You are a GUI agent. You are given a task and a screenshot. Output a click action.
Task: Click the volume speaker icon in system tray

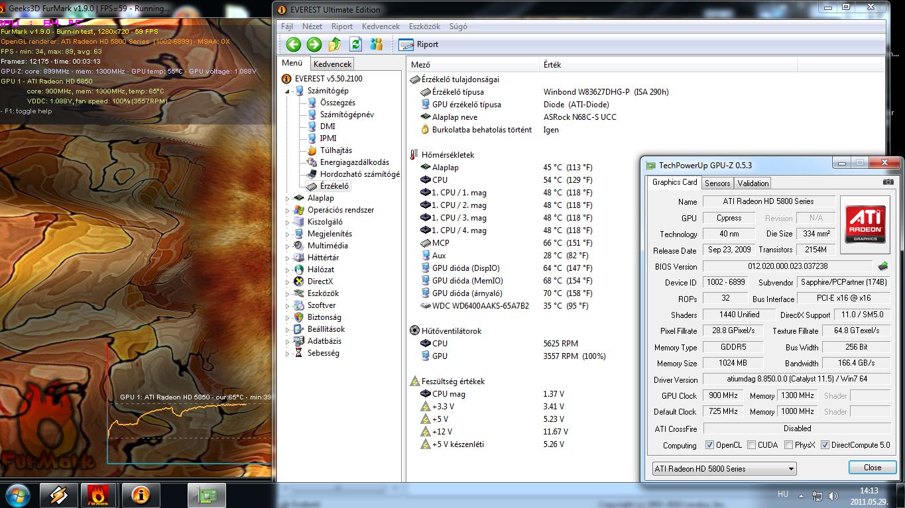click(x=833, y=495)
